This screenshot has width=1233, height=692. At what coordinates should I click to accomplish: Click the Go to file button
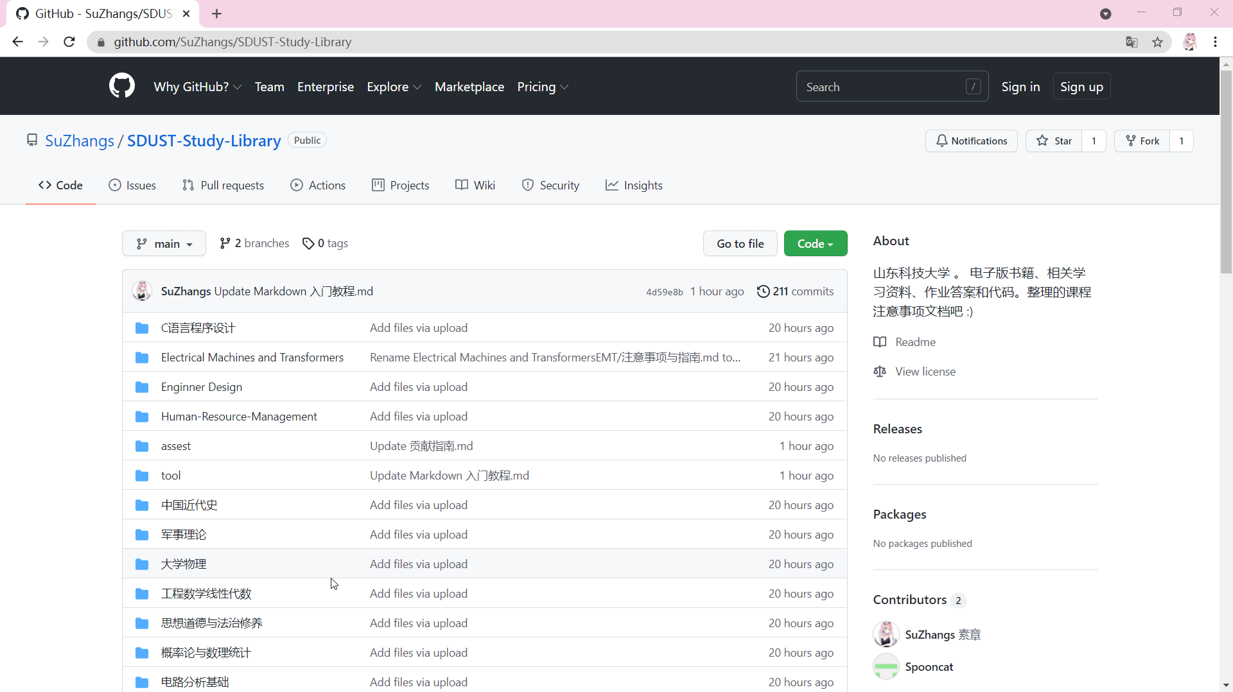(740, 243)
